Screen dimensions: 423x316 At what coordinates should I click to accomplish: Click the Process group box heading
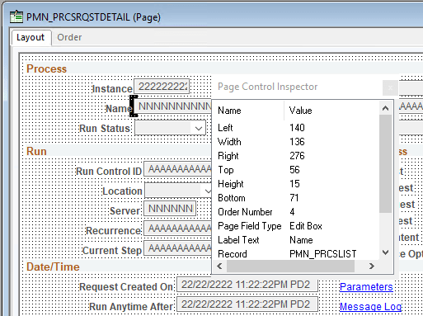coord(46,68)
